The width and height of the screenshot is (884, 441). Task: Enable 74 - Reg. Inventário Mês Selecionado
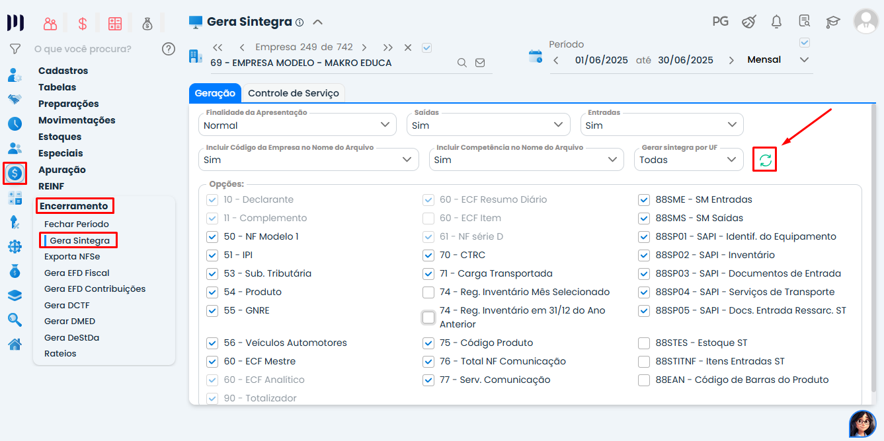pos(428,292)
